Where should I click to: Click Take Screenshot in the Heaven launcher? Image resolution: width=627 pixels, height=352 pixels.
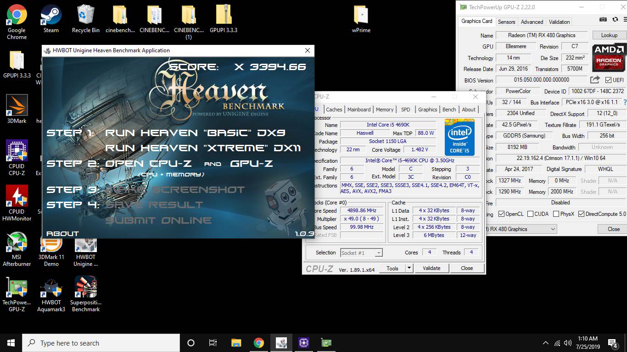[175, 189]
